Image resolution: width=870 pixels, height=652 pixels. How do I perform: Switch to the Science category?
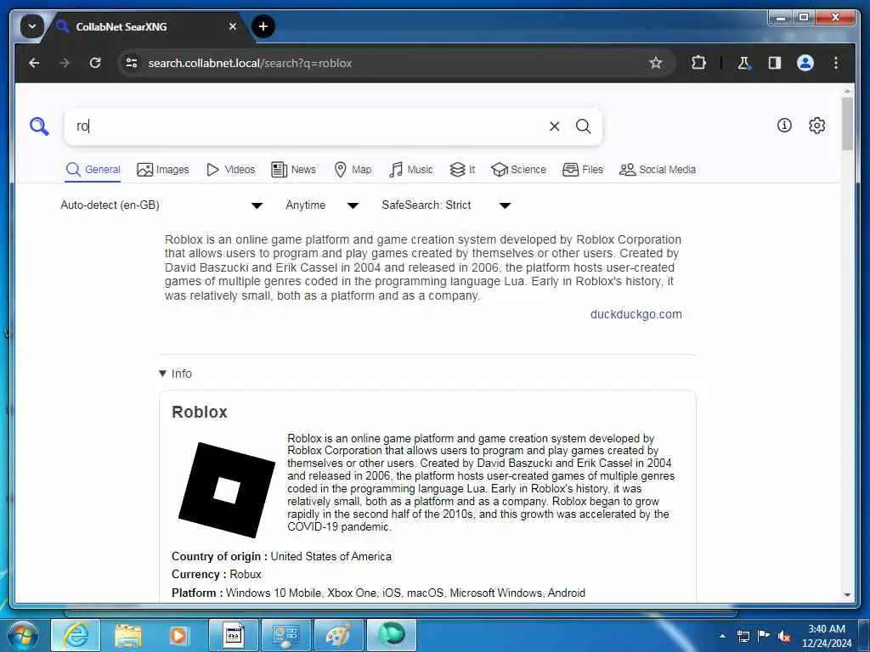[519, 170]
